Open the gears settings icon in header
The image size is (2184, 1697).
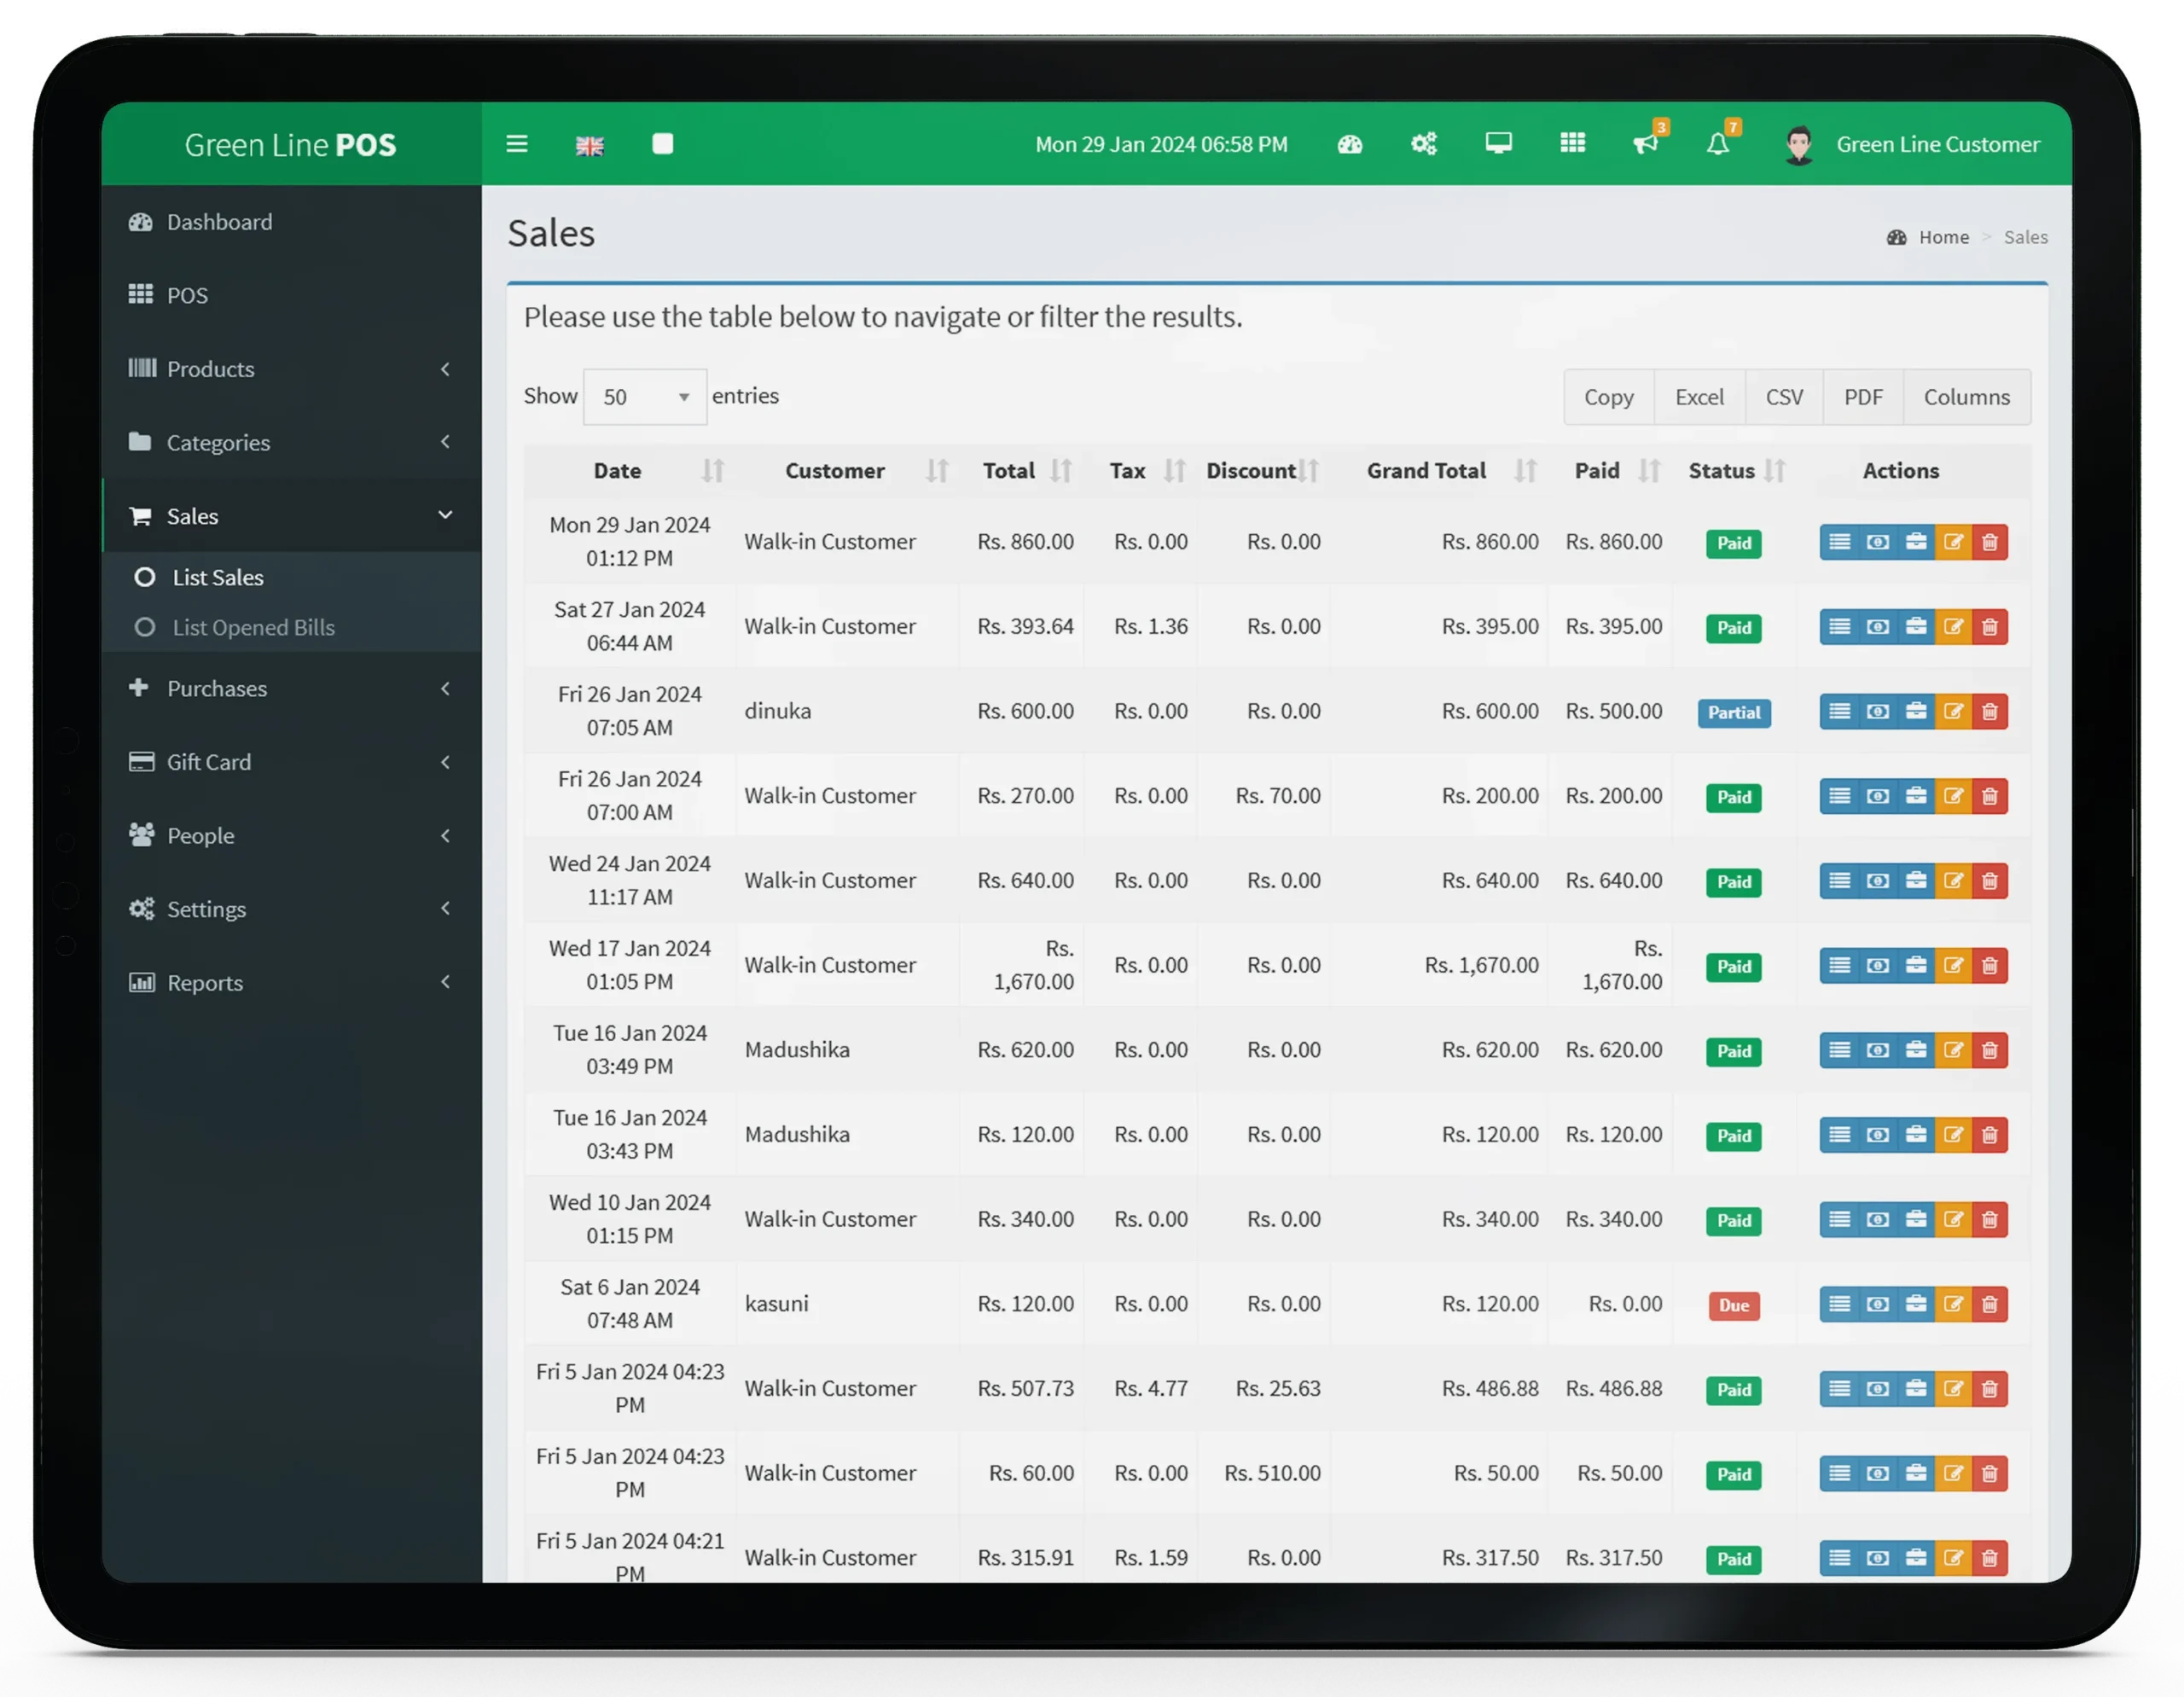tap(1423, 144)
